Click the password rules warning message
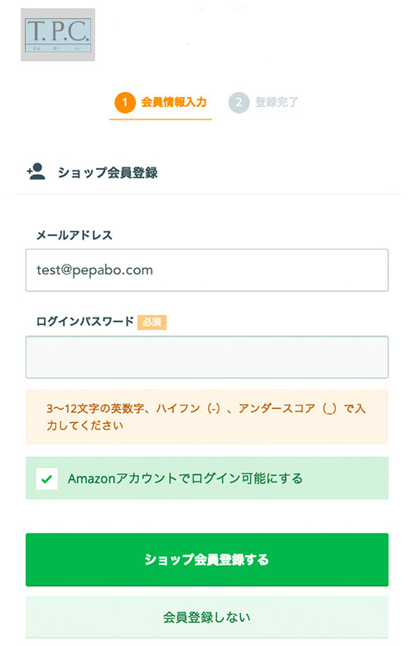Viewport: 414px width, 646px height. click(207, 417)
